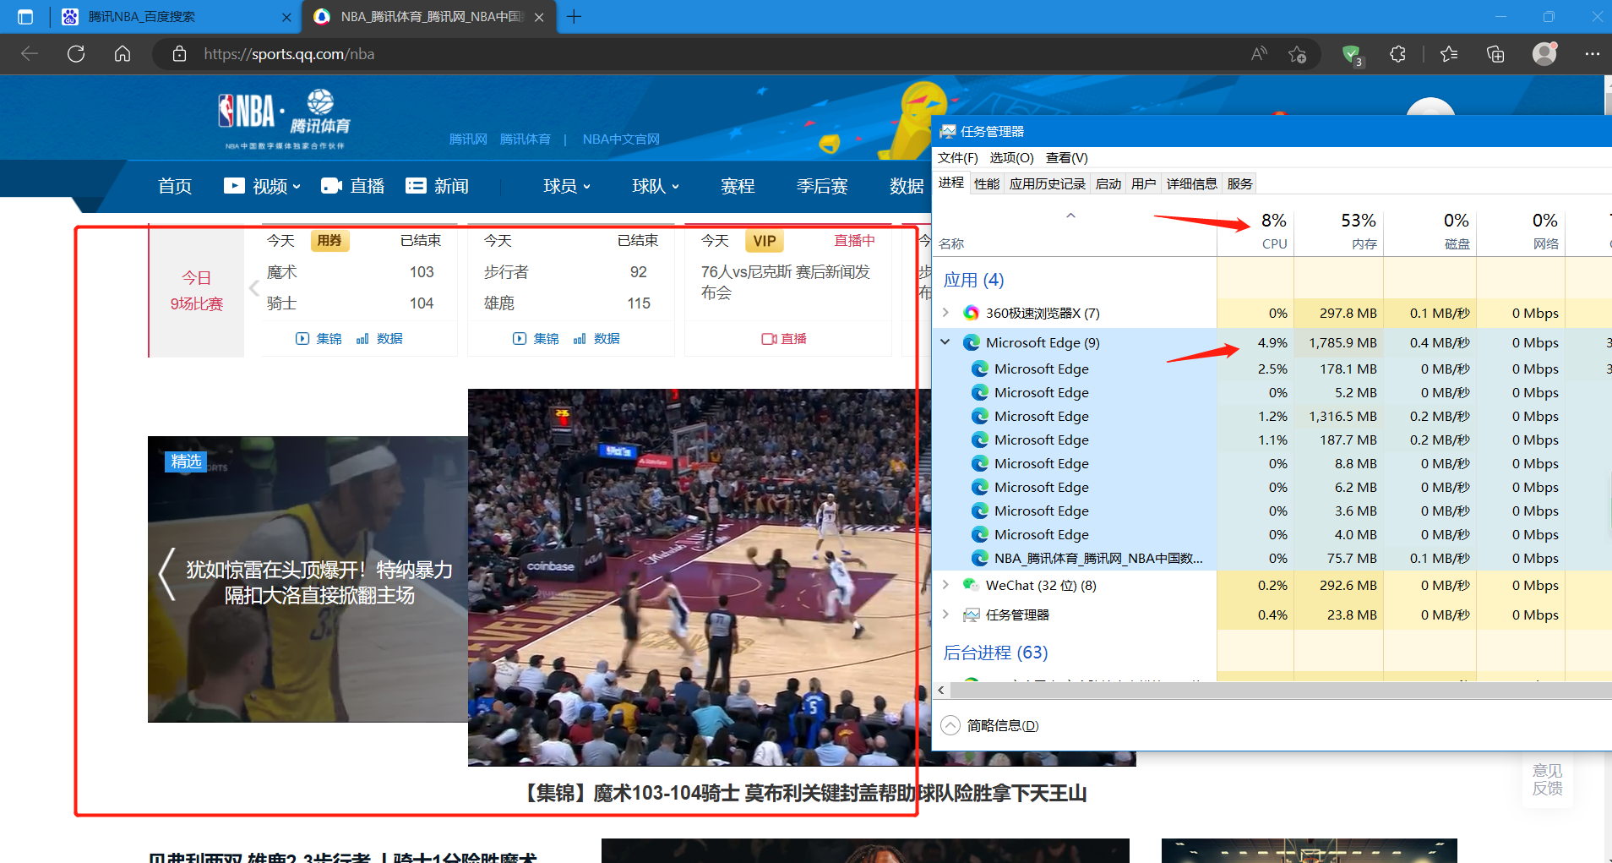Screen dimensions: 1612x863
Task: Open NBA中文官网 link
Action: 621,139
